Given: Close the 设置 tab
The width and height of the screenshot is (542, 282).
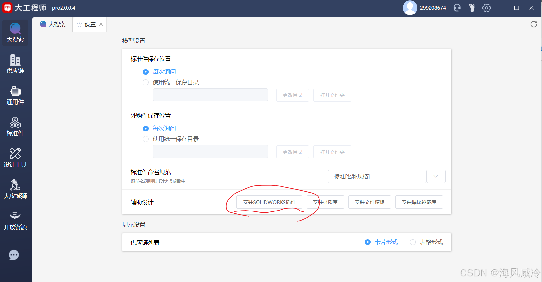Looking at the screenshot, I should [101, 24].
